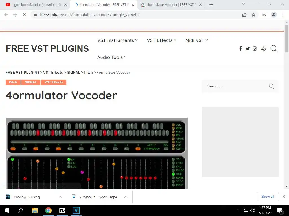Go to Pitch breadcrumb link
The height and width of the screenshot is (216, 289).
point(88,72)
